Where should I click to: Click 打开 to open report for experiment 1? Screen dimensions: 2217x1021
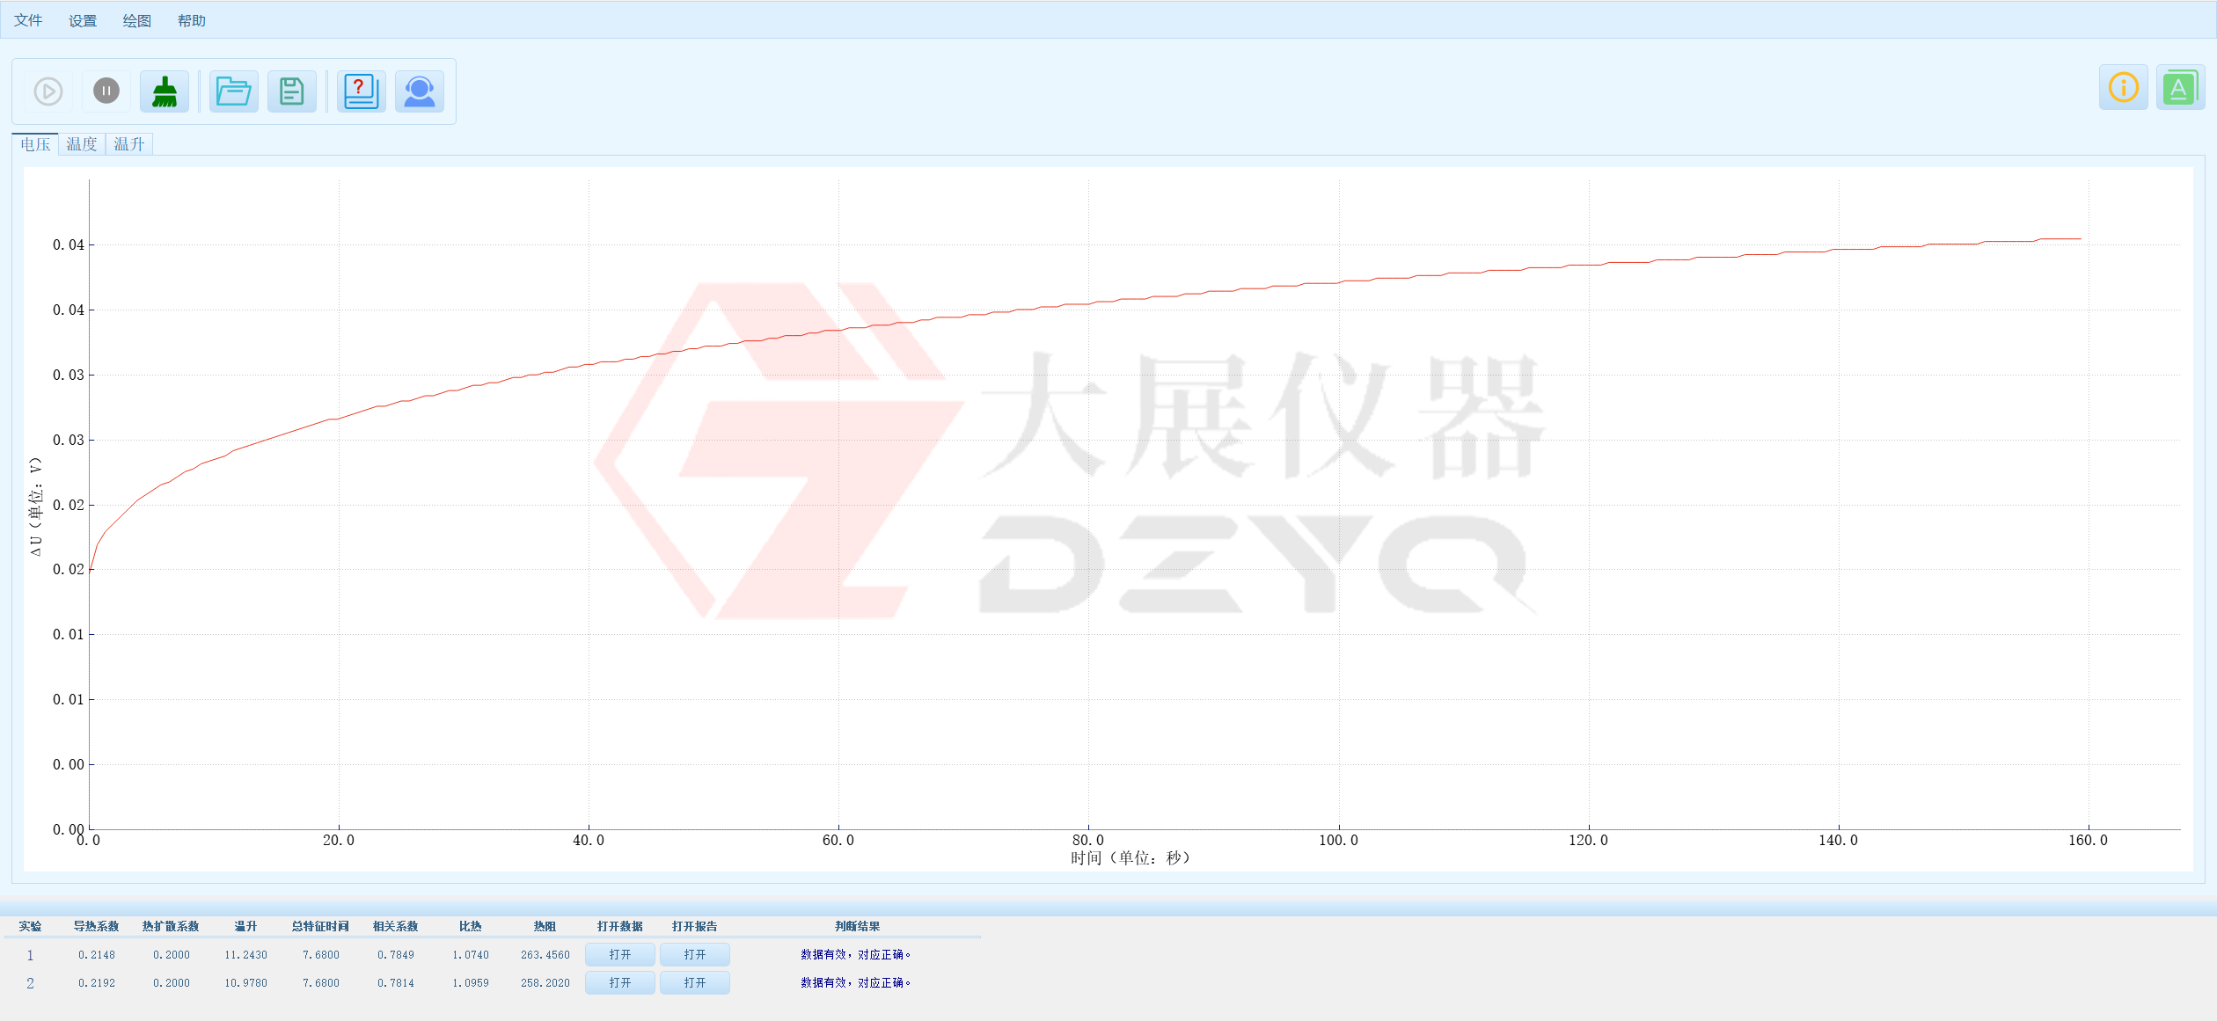click(x=695, y=954)
